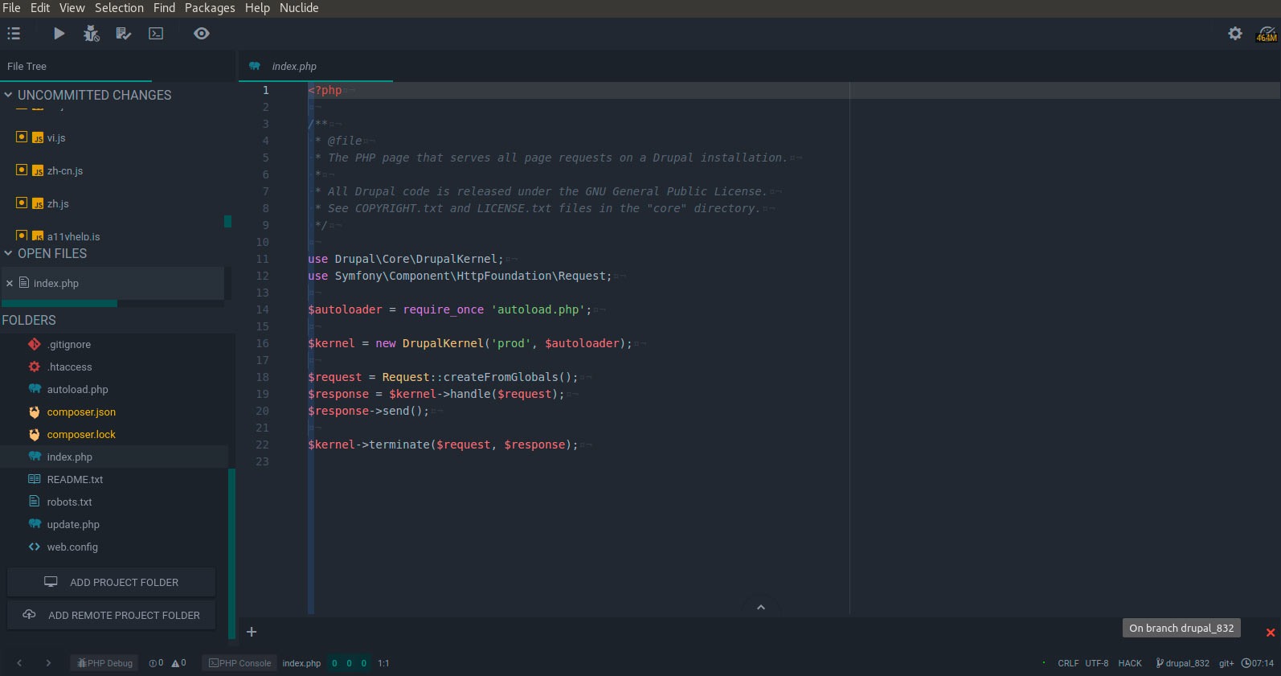This screenshot has height=676, width=1281.
Task: Close index.php in the open files list
Action: [10, 284]
